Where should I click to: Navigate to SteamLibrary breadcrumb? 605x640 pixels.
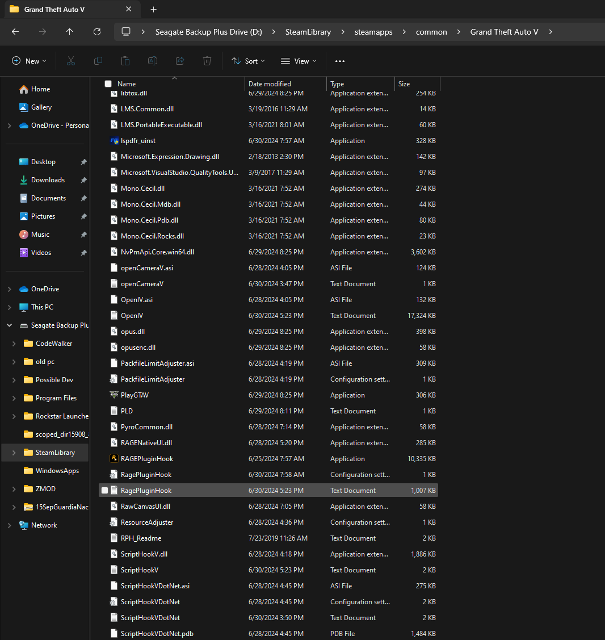point(308,32)
